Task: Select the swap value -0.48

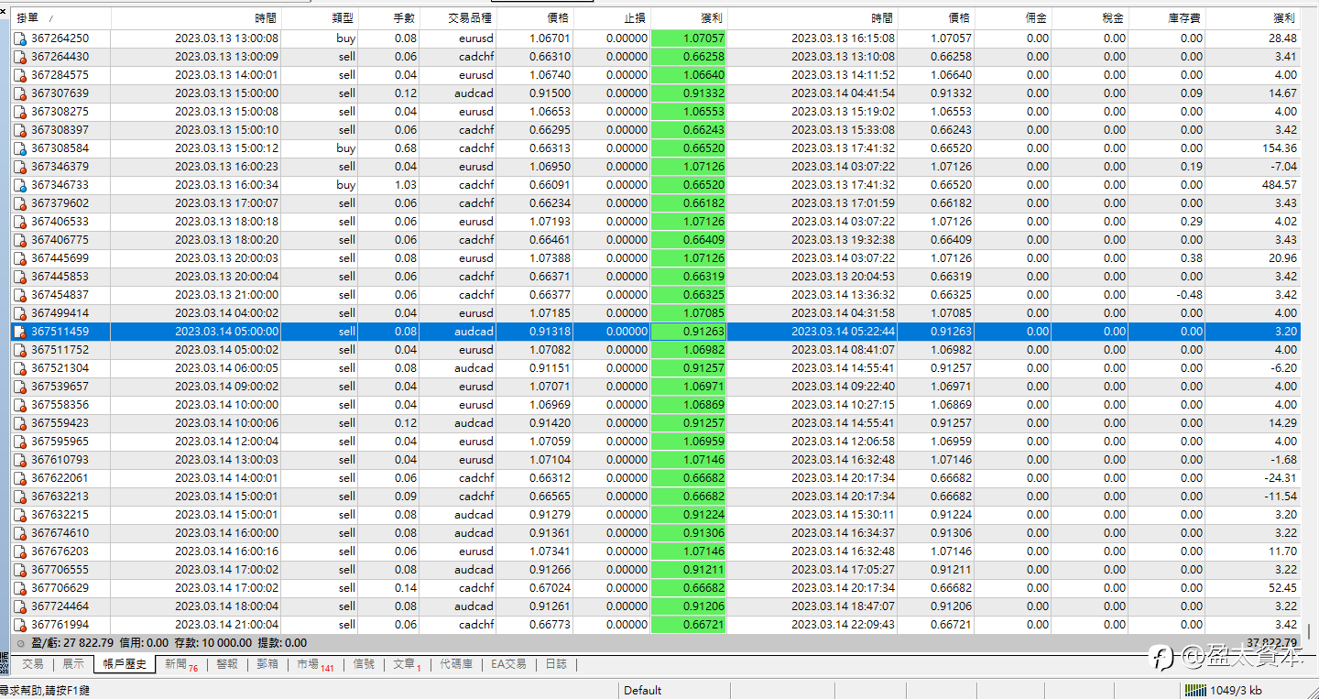Action: click(x=1190, y=295)
